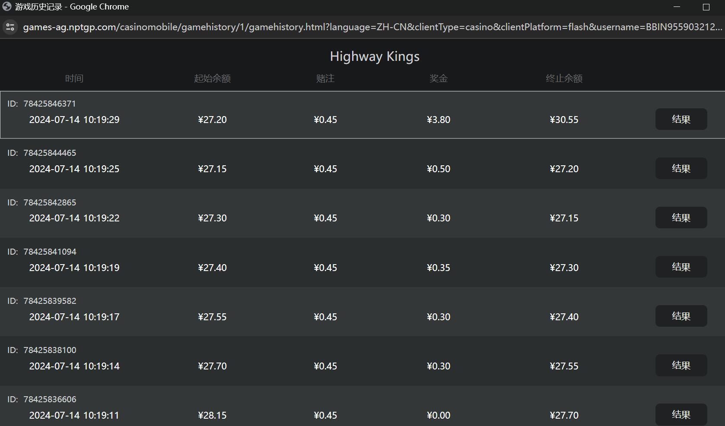Click the site information icon in address bar

[x=10, y=27]
